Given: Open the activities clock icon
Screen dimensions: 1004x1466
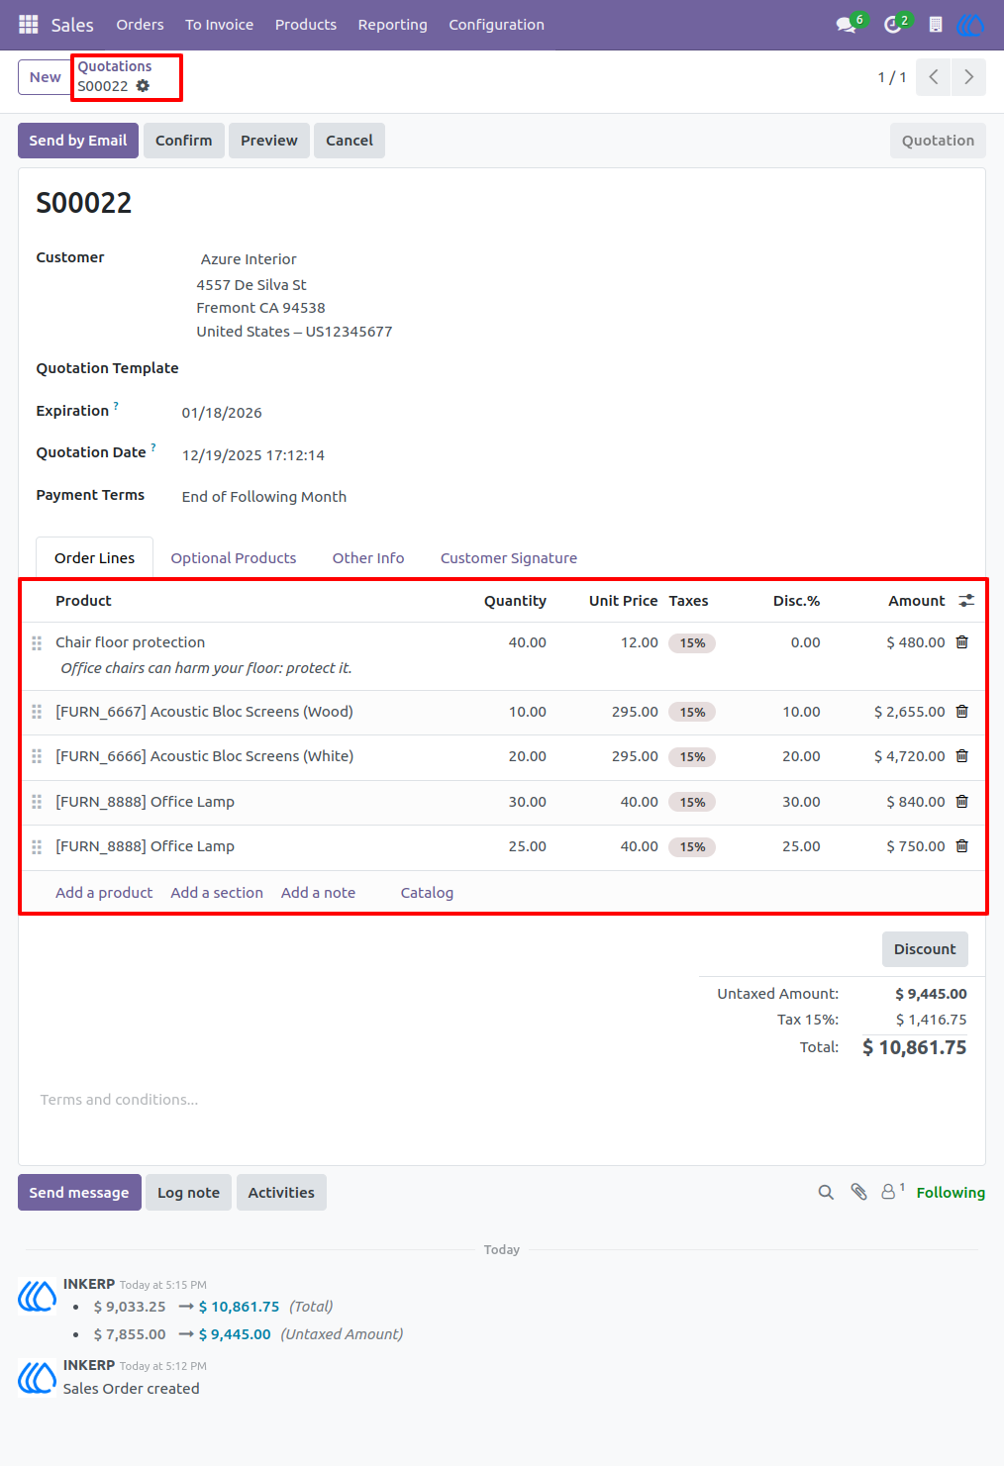Looking at the screenshot, I should (892, 24).
